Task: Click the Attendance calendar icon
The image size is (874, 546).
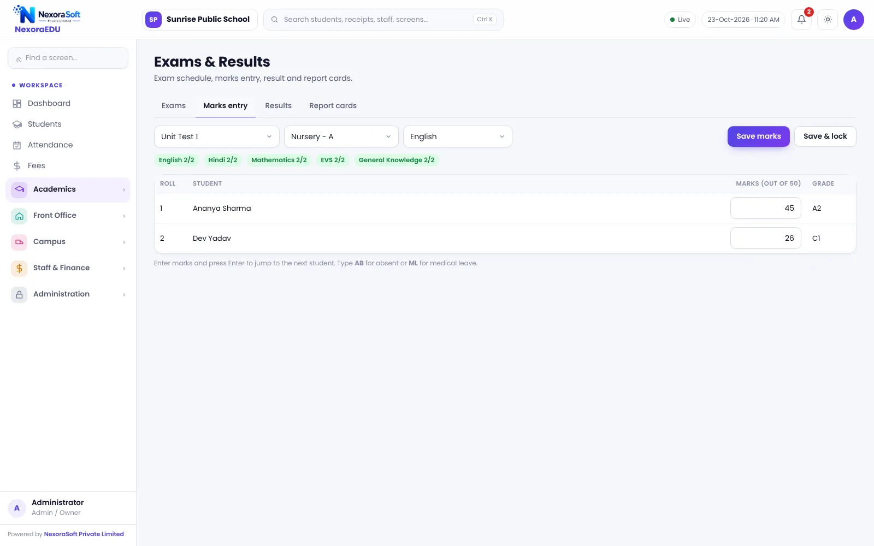Action: [17, 145]
